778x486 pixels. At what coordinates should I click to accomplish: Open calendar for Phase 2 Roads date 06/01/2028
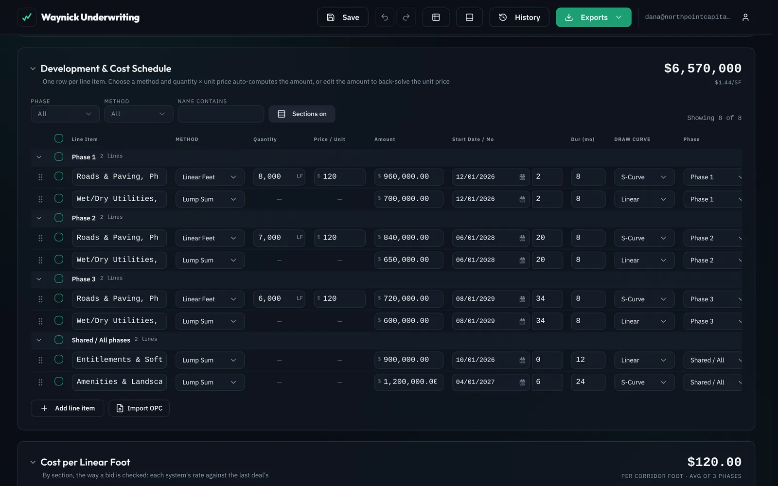(x=522, y=238)
